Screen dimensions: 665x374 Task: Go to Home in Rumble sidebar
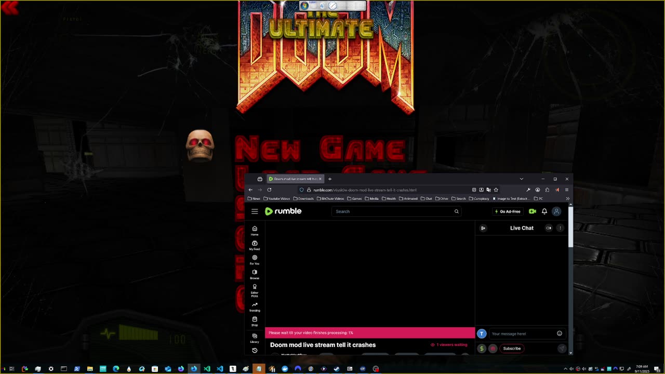coord(255,231)
